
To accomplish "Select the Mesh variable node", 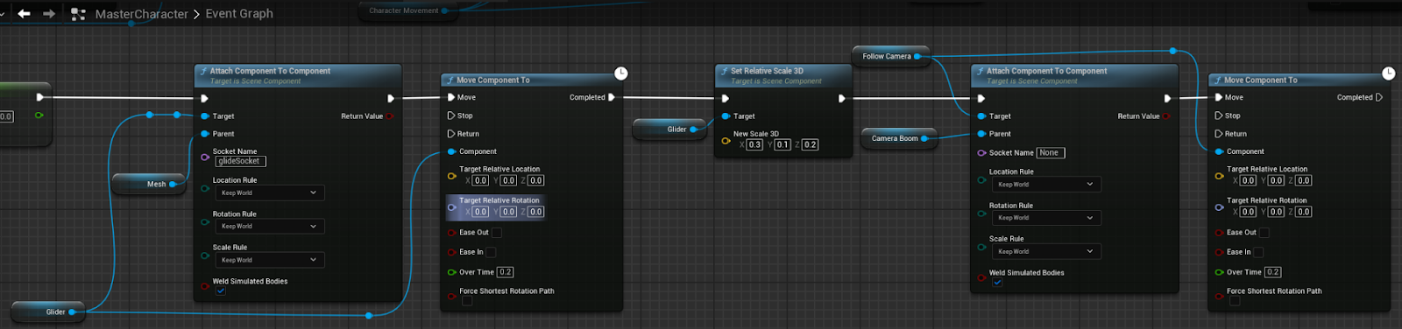I will [x=150, y=184].
